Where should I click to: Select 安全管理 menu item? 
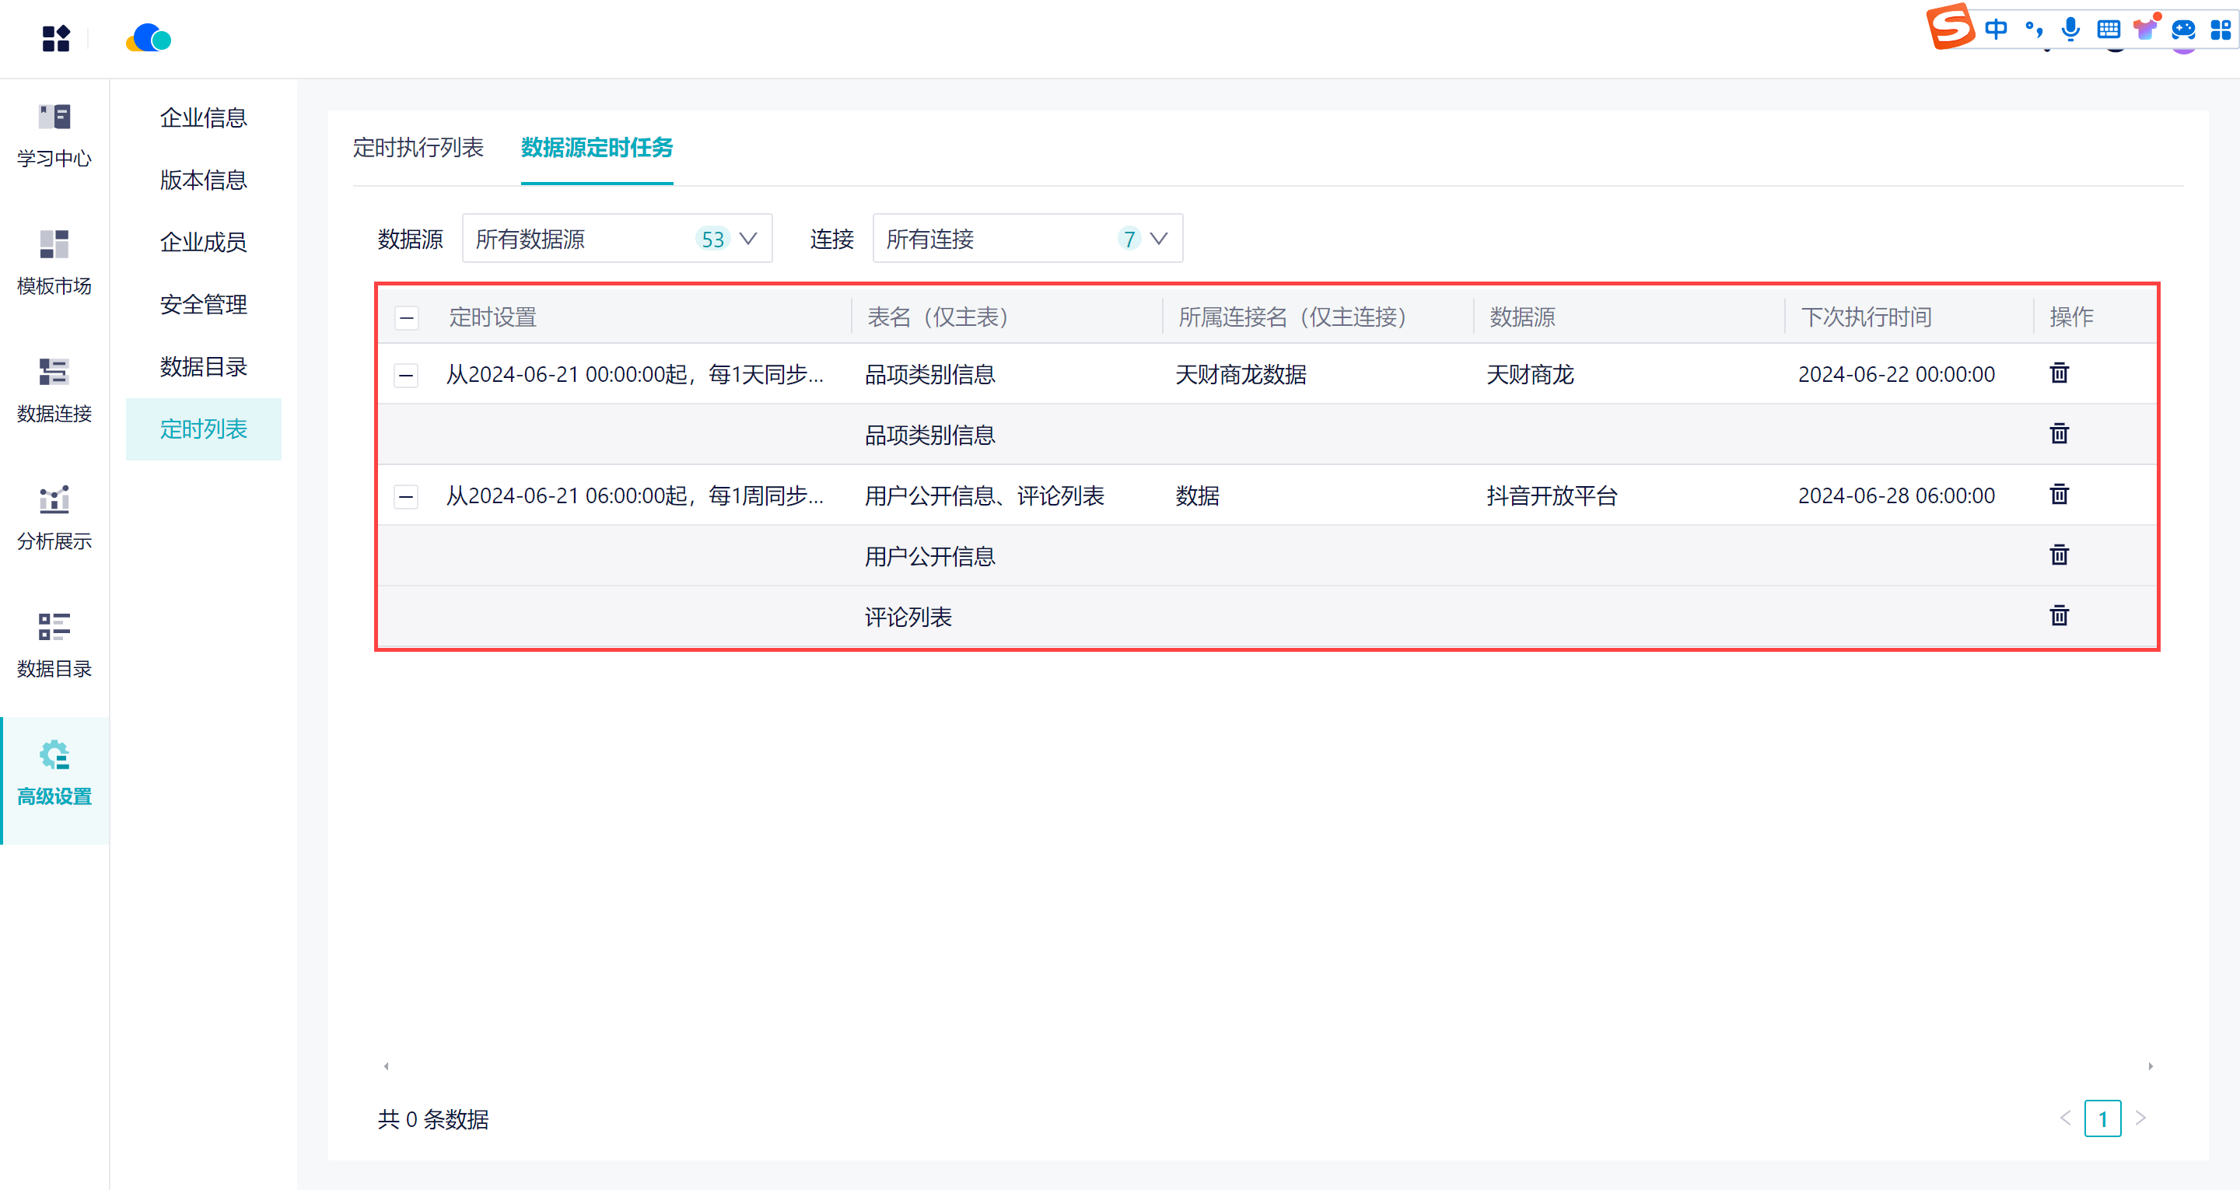tap(204, 304)
